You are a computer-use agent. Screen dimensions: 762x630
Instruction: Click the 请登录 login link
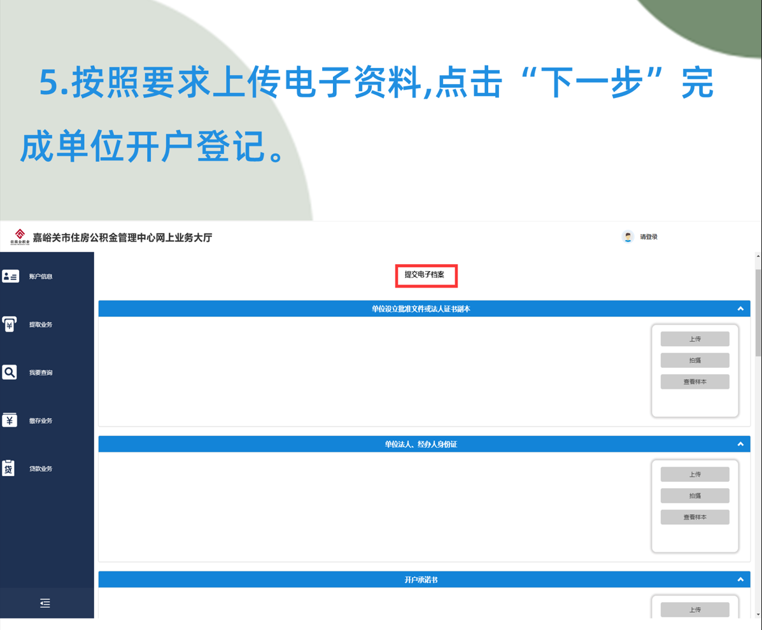(x=649, y=237)
